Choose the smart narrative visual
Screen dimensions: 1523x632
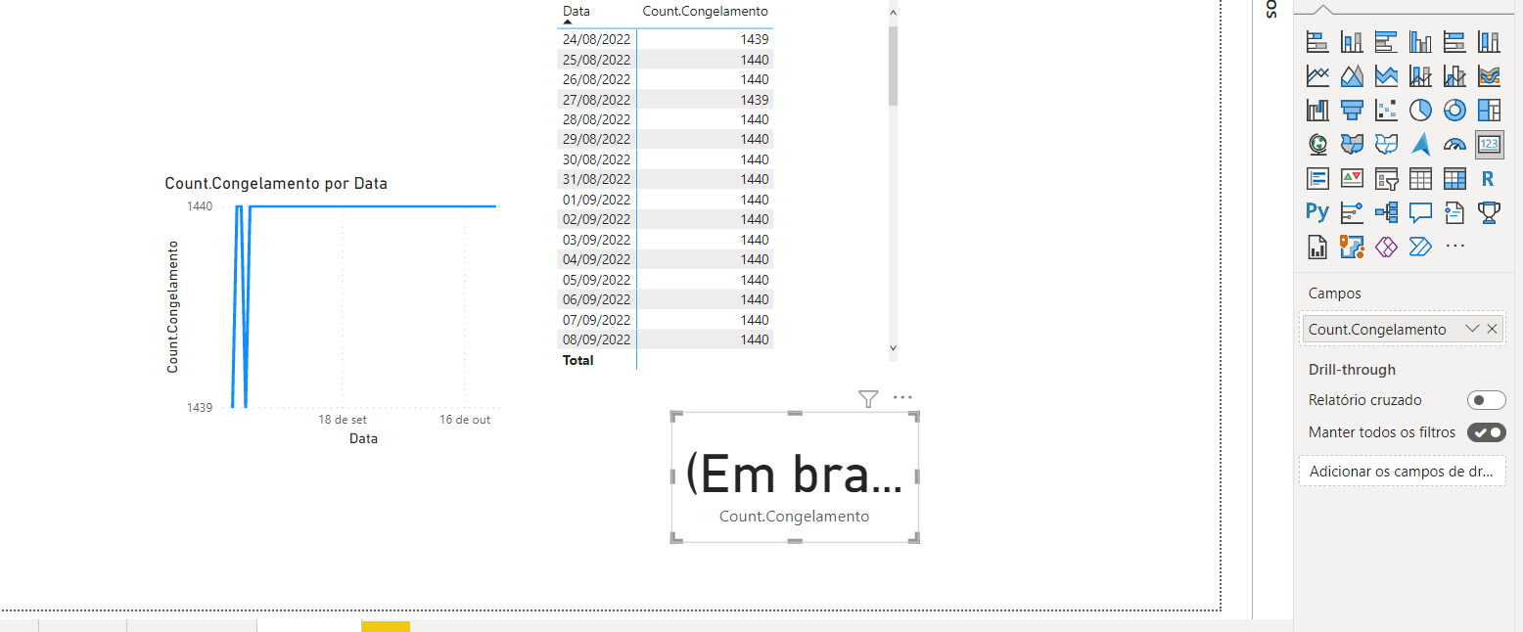[x=1454, y=212]
